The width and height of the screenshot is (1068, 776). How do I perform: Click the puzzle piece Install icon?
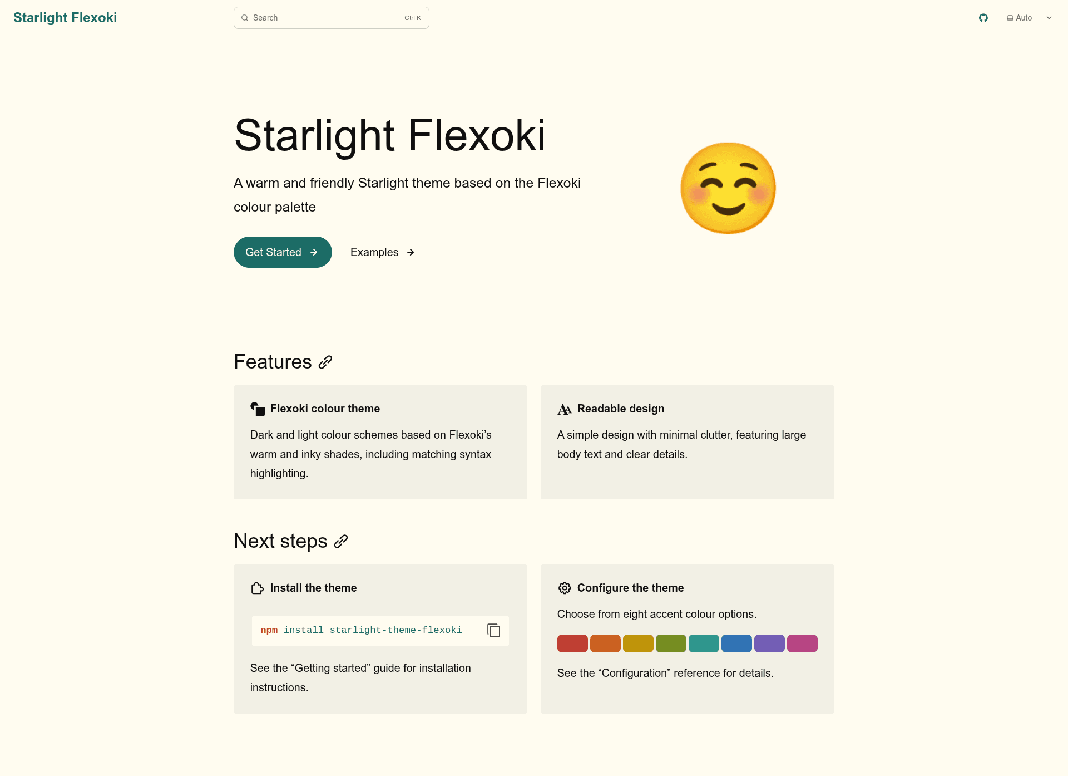[257, 588]
